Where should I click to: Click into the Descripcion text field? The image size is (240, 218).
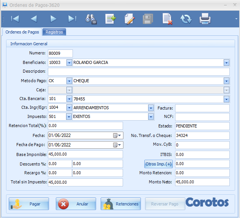(139, 72)
